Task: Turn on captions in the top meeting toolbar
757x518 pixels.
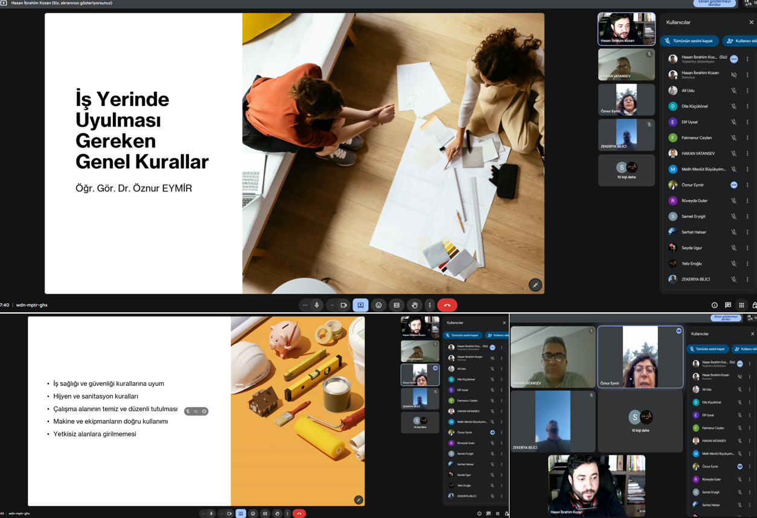Action: tap(397, 305)
